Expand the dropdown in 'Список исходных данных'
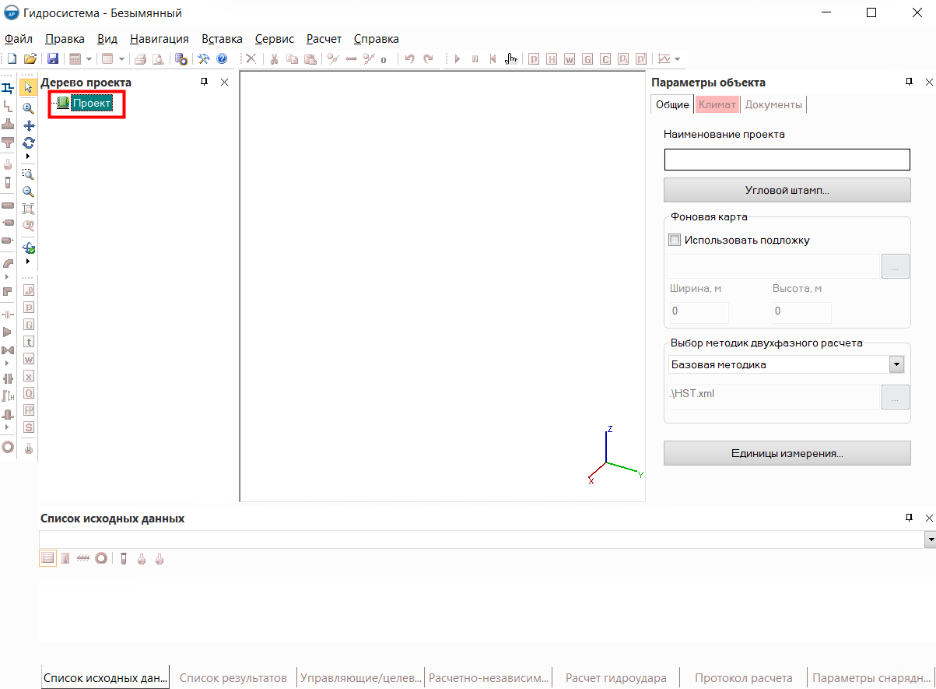The width and height of the screenshot is (936, 689). coord(930,539)
